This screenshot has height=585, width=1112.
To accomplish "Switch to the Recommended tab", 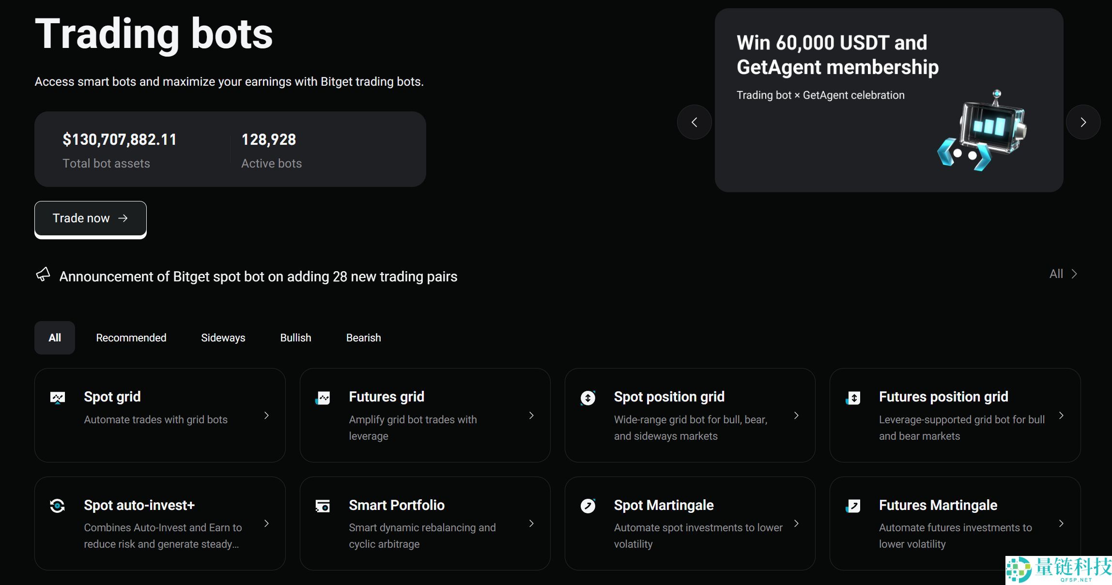I will tap(131, 338).
